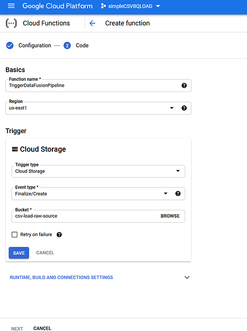Expand Runtime, Build and Connections Settings

click(100, 278)
